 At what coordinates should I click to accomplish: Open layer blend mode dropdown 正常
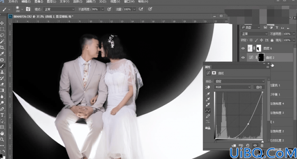click(254, 34)
